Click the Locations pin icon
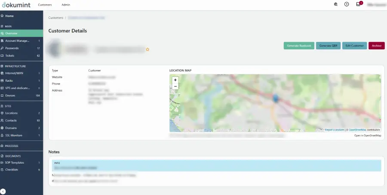 click(2, 113)
